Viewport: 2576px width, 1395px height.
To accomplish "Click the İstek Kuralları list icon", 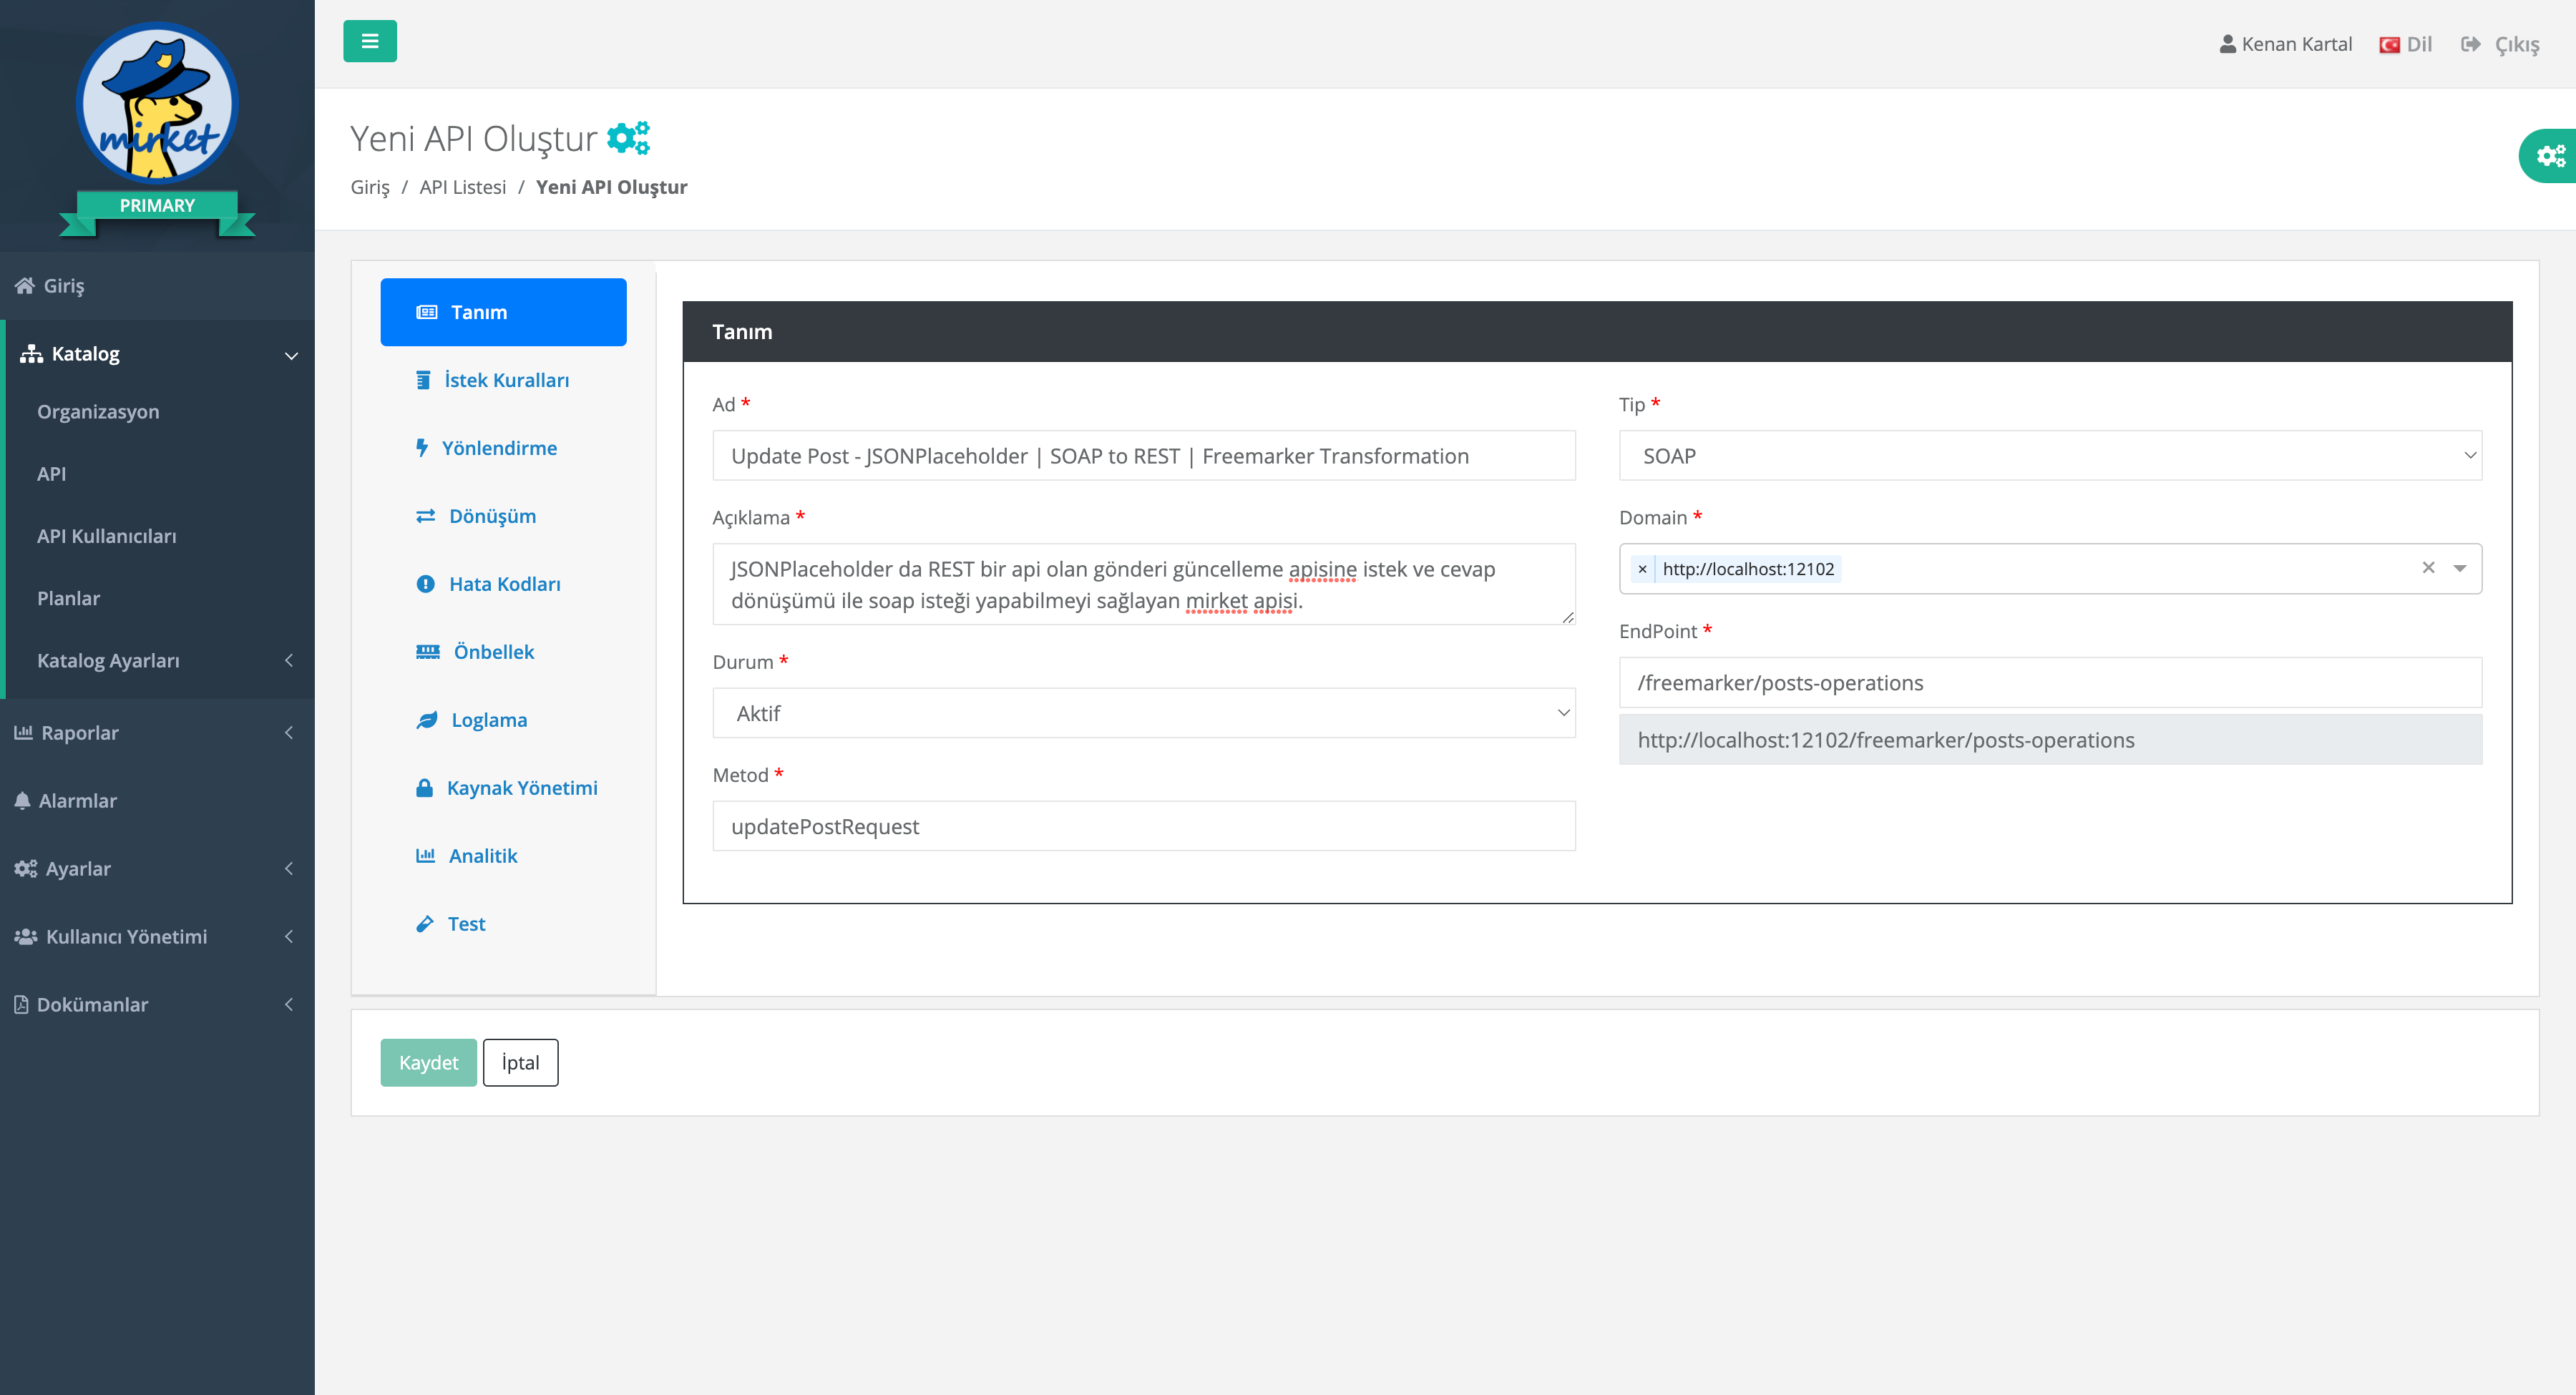I will pos(423,380).
